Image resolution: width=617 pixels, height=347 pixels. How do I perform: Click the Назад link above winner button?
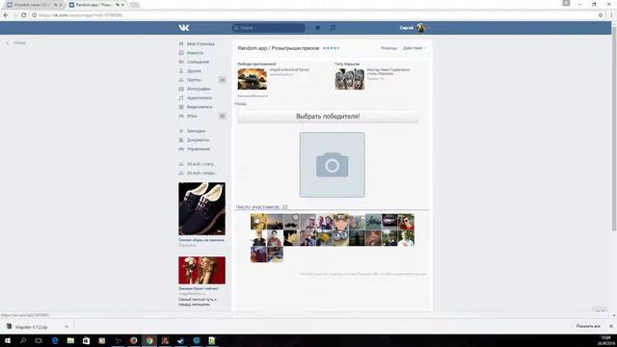click(x=240, y=104)
